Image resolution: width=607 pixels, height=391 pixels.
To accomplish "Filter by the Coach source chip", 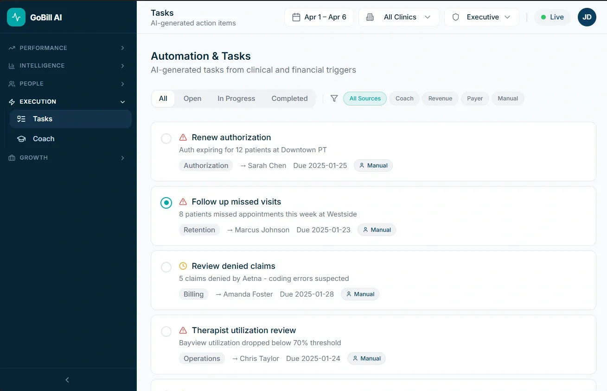I will point(404,99).
